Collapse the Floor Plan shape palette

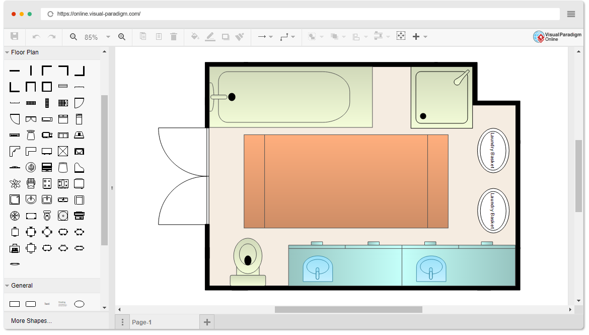[7, 52]
